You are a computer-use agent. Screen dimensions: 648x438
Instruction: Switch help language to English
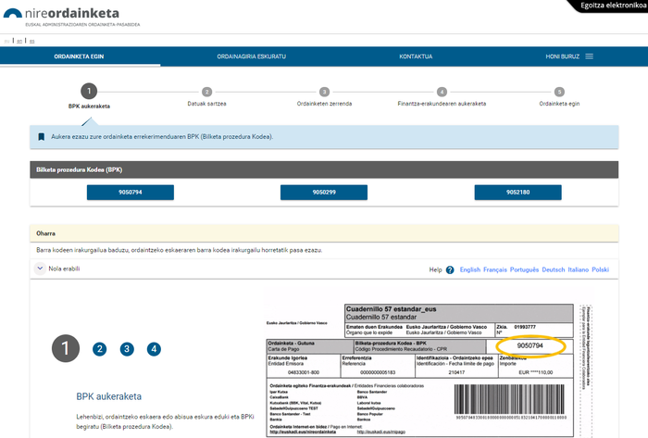(470, 269)
